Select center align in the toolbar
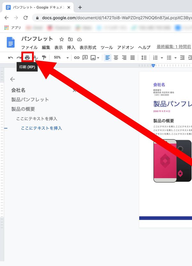The height and width of the screenshot is (266, 192). 116,58
